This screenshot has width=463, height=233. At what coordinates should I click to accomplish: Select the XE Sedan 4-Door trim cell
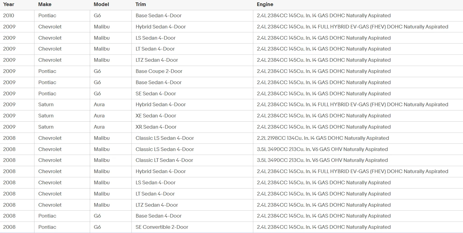tap(156, 116)
